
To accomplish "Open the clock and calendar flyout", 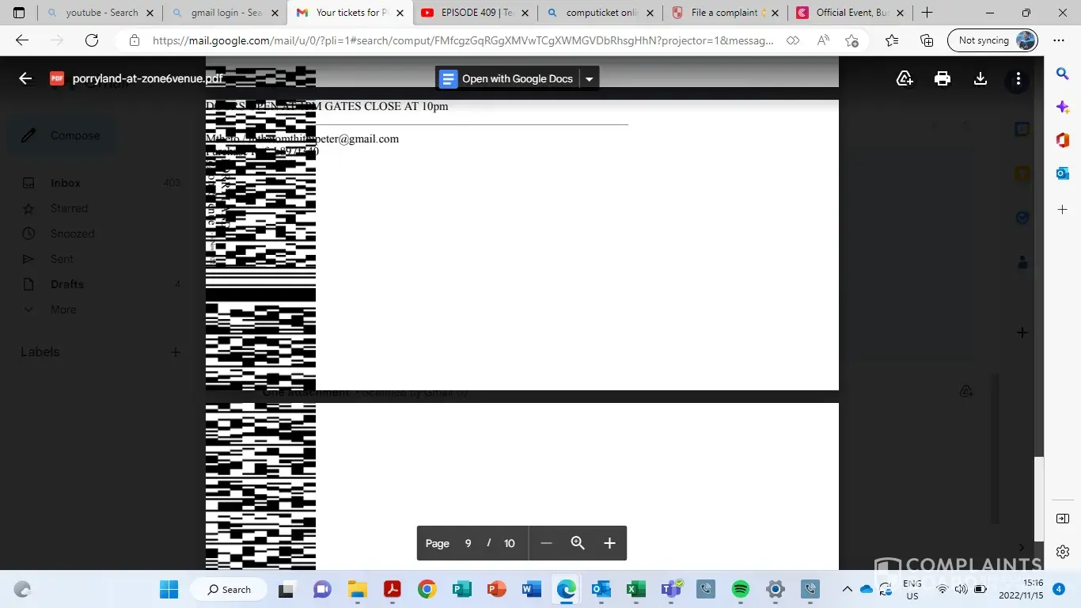I will coord(1021,589).
